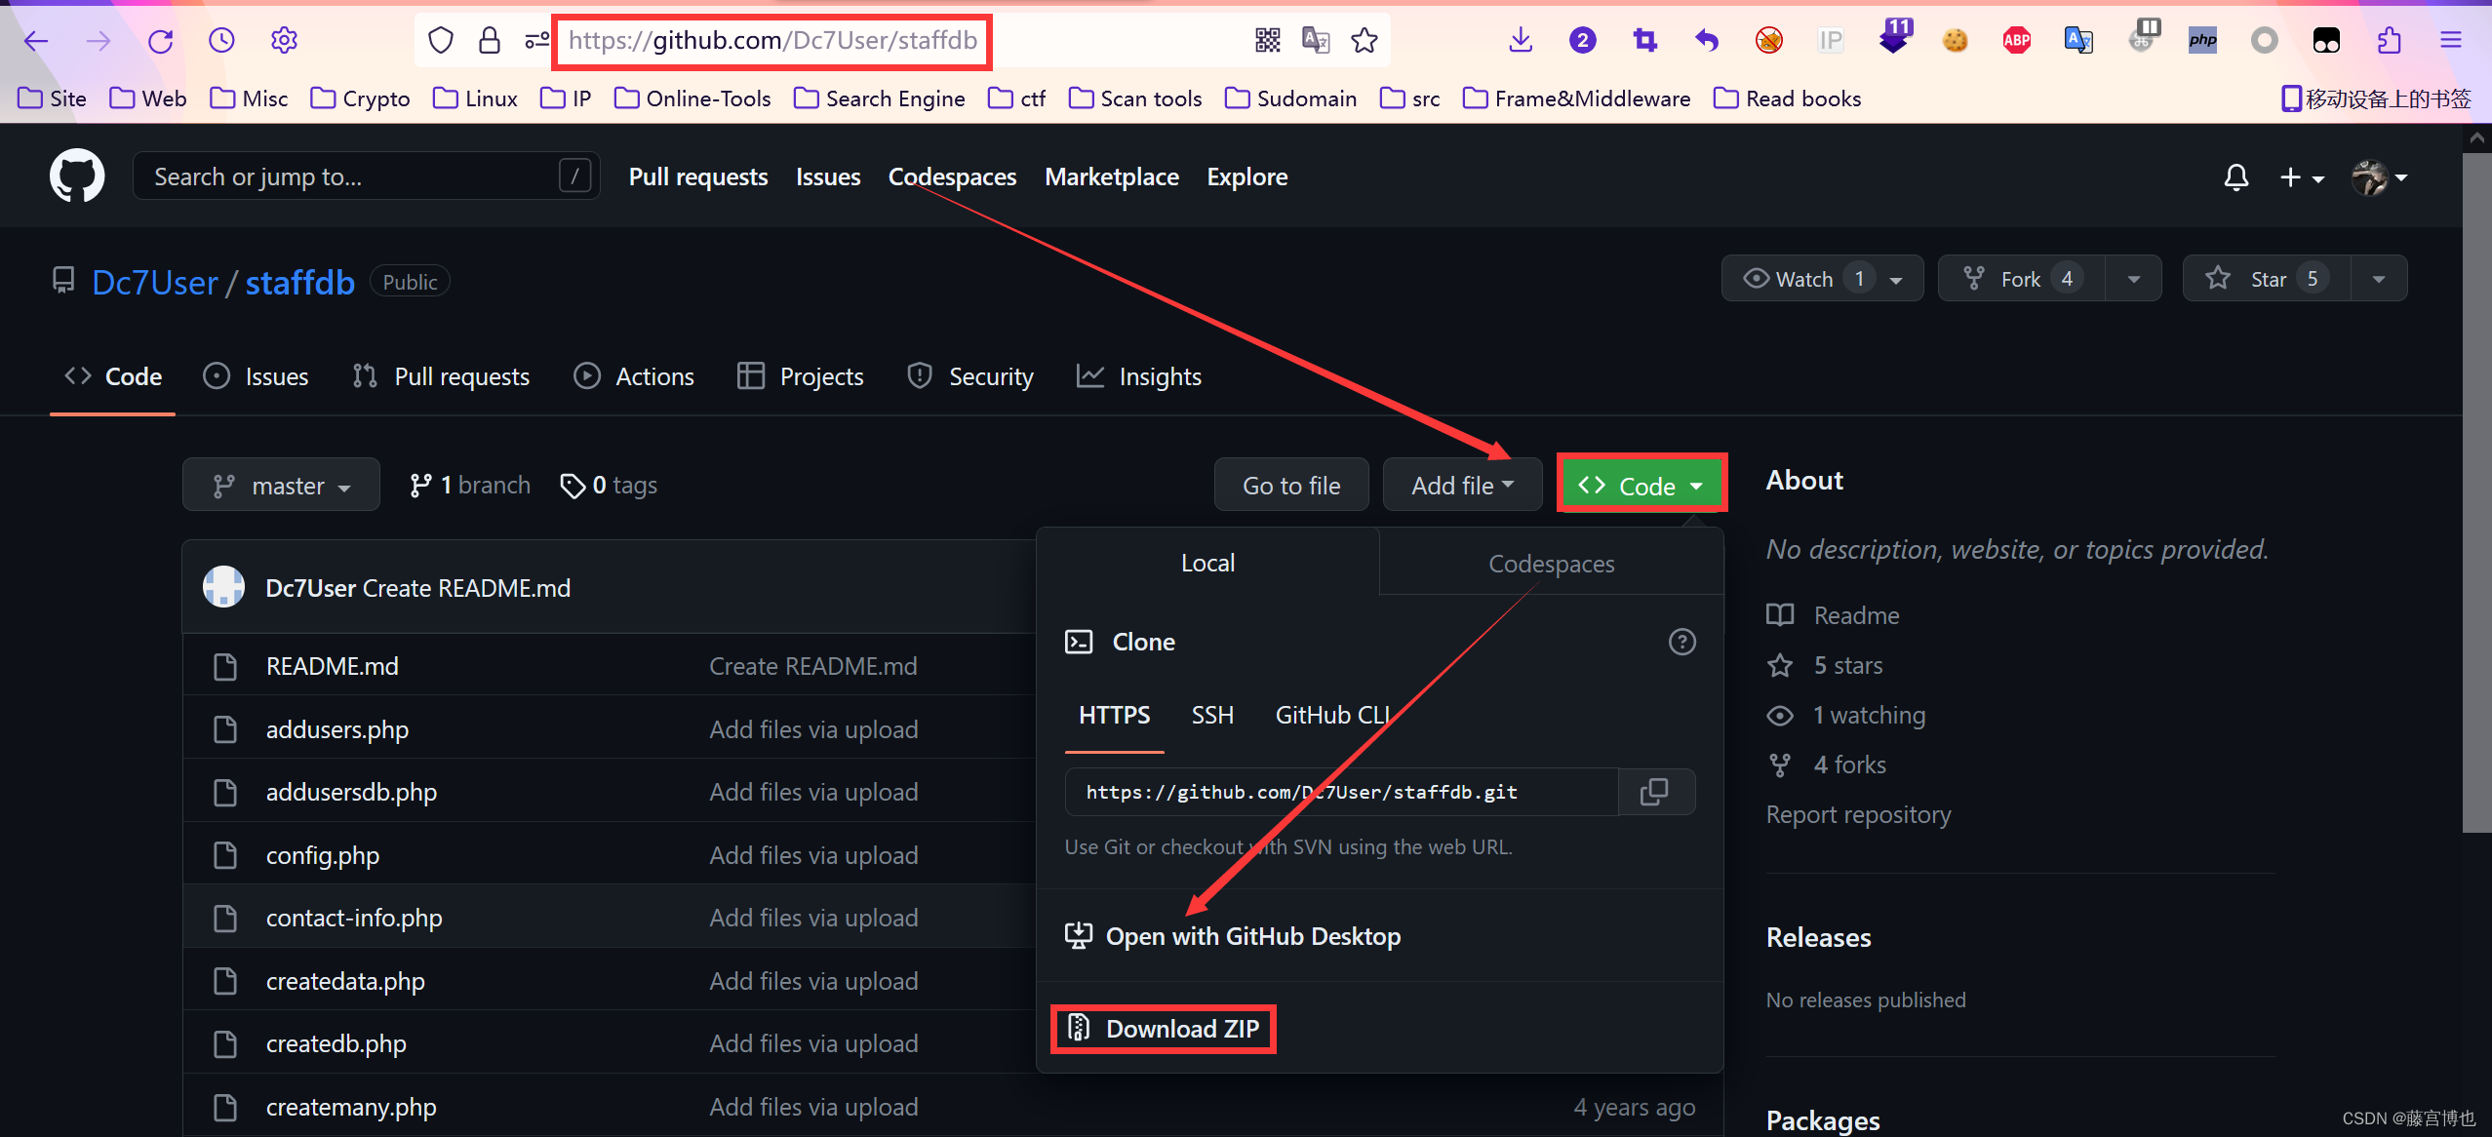
Task: Go back to previous browser page
Action: click(x=36, y=41)
